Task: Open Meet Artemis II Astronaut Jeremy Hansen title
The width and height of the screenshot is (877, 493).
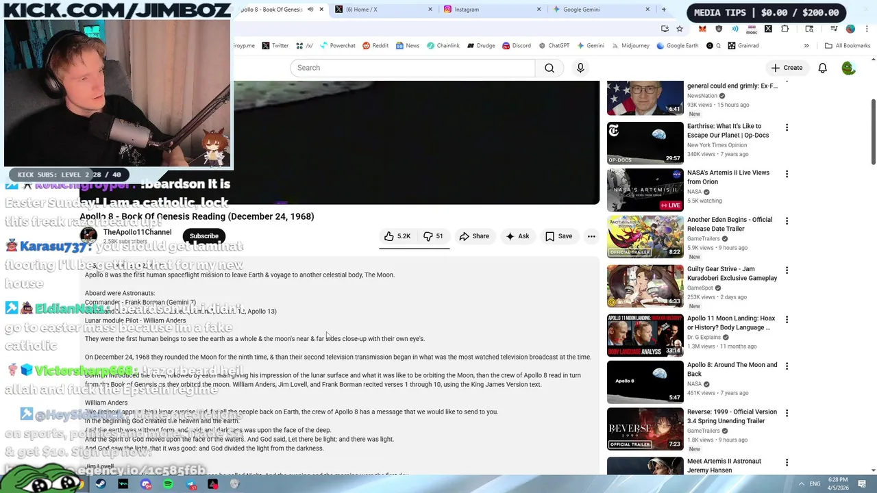Action: click(x=724, y=466)
